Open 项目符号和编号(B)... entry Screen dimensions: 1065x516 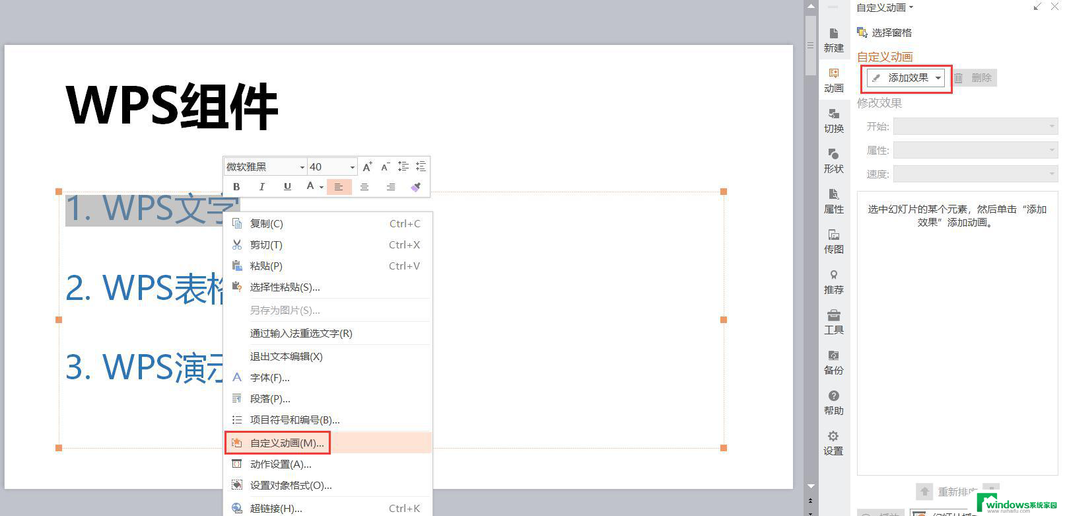tap(328, 420)
